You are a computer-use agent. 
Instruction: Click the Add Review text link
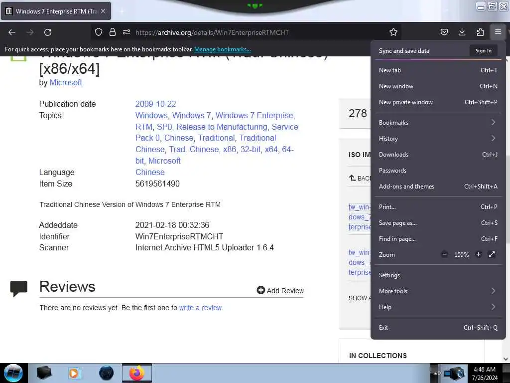point(285,291)
